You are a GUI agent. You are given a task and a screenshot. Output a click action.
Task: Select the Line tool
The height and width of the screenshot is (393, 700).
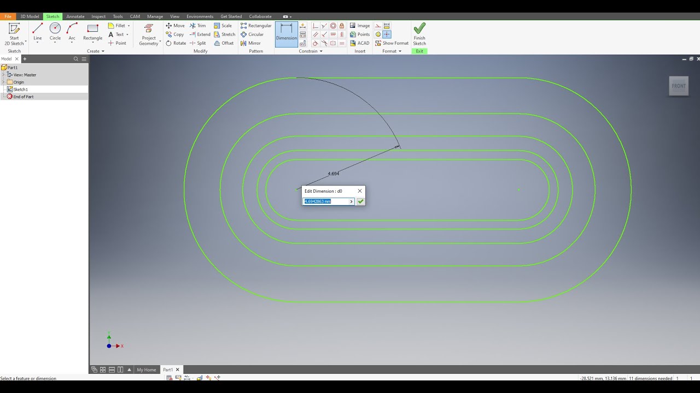[x=37, y=32]
